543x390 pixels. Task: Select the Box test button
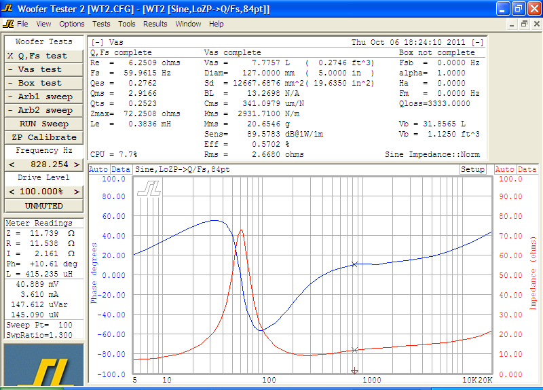pos(44,83)
